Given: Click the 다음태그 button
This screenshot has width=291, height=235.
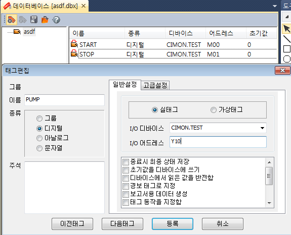Looking at the screenshot, I should coord(122,224).
